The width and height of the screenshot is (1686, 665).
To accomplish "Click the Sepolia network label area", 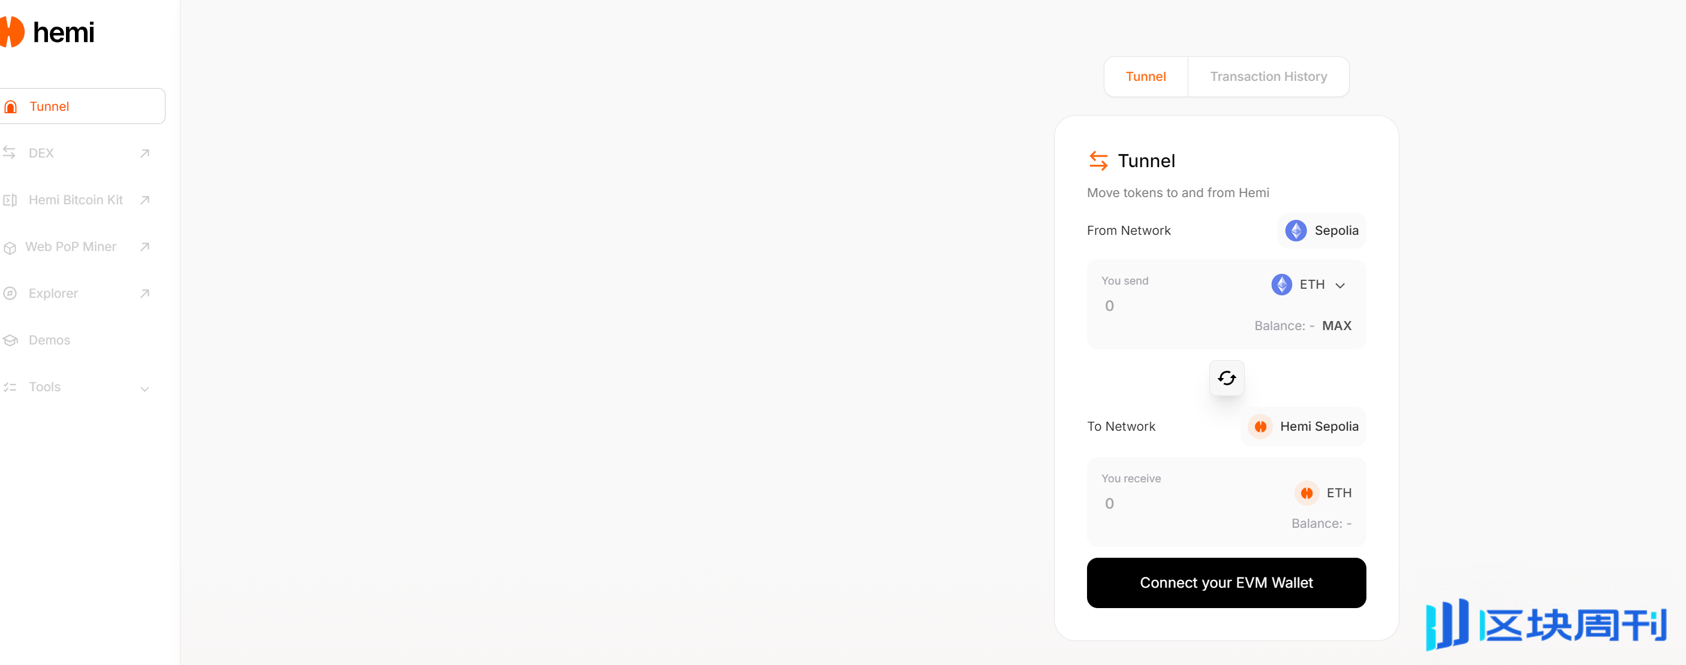I will (1321, 230).
